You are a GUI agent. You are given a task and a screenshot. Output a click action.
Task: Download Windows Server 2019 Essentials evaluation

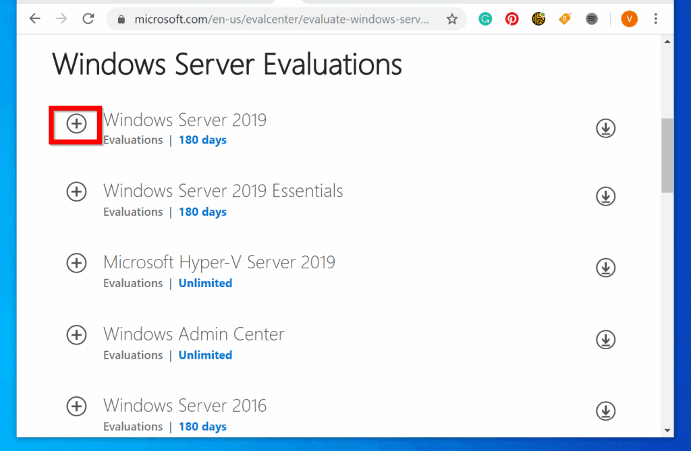pos(605,196)
